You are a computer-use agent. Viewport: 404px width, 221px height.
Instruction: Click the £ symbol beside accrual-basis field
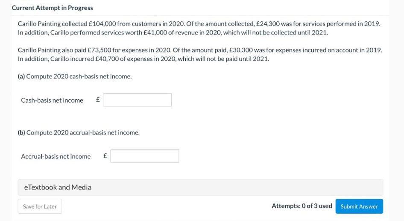pos(105,156)
